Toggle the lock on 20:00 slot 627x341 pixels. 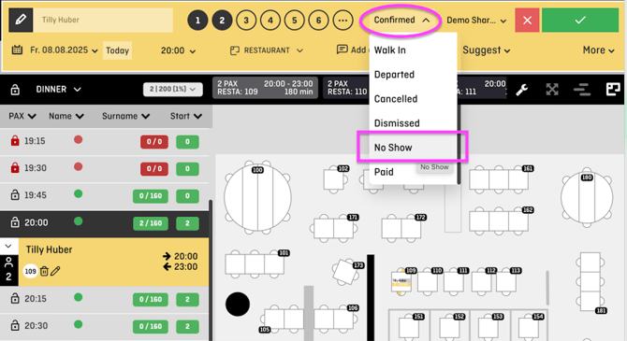pos(15,222)
